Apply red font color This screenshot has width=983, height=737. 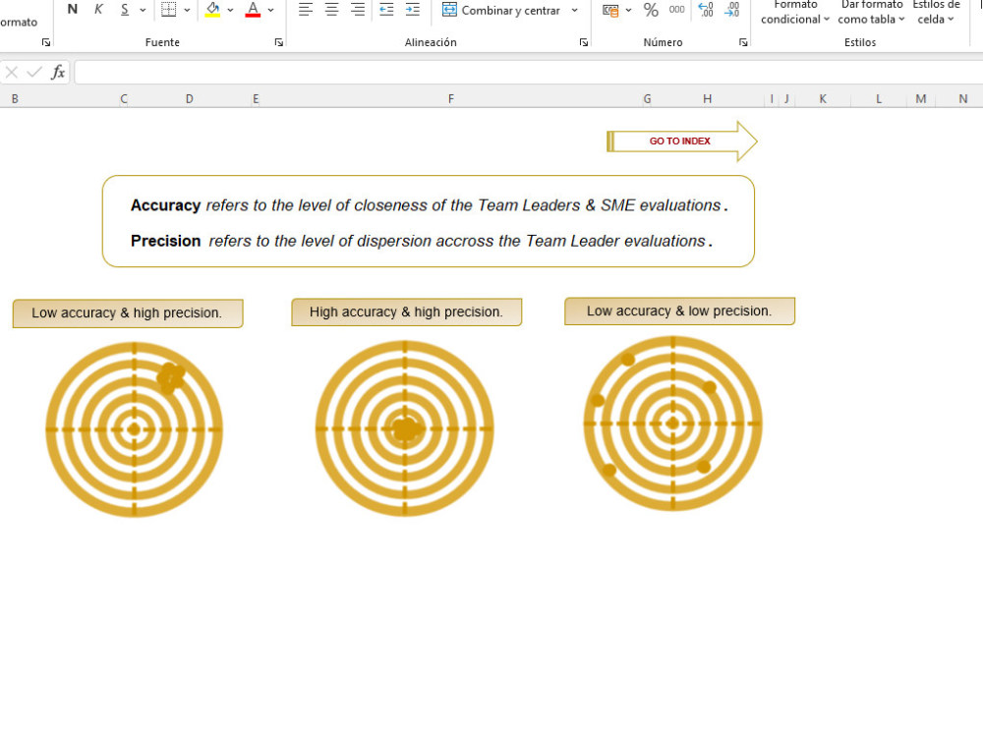pyautogui.click(x=253, y=10)
